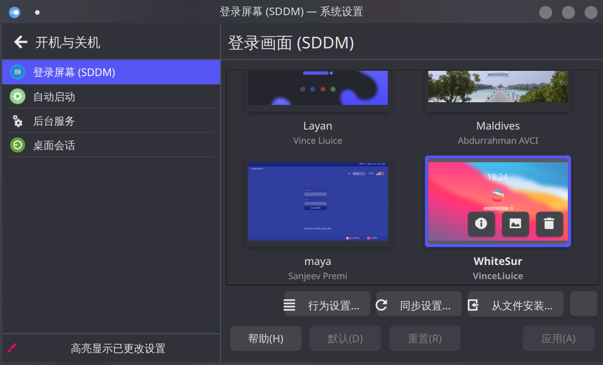Click the pencil icon for highlighting changes
The height and width of the screenshot is (365, 603).
[12, 348]
